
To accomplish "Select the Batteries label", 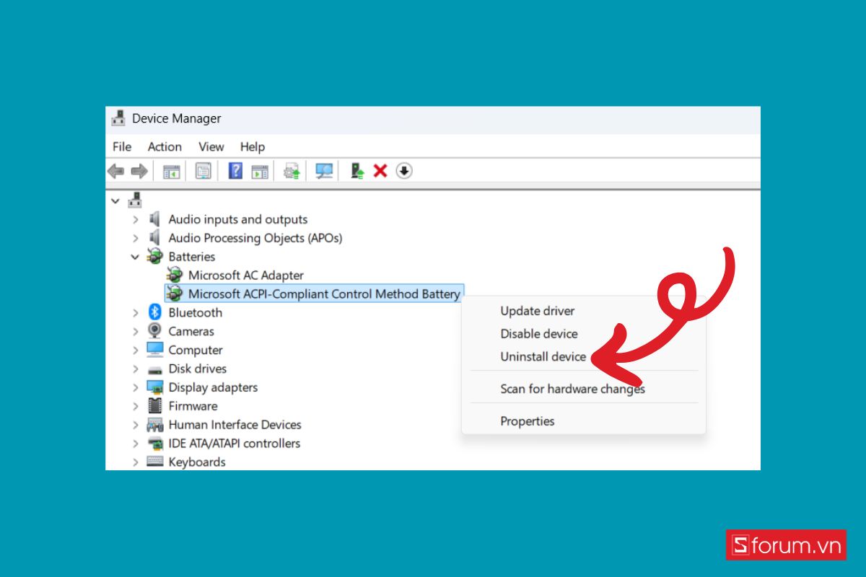I will (x=192, y=256).
